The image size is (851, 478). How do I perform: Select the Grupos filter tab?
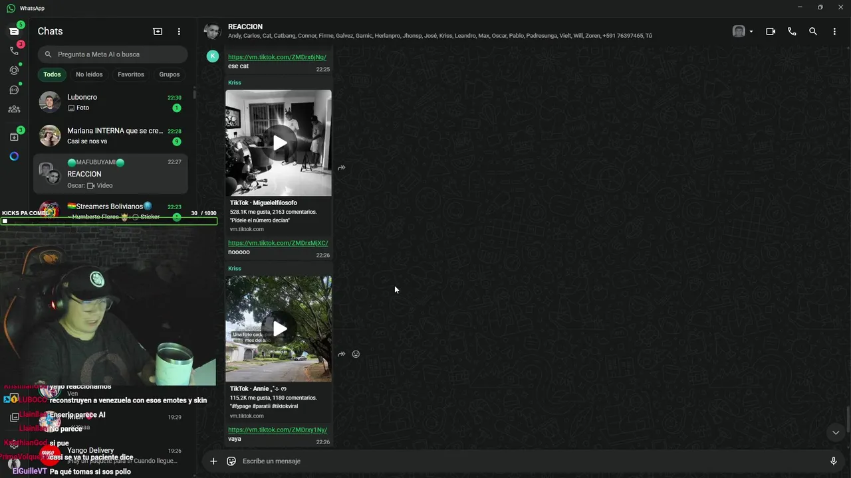pos(170,74)
